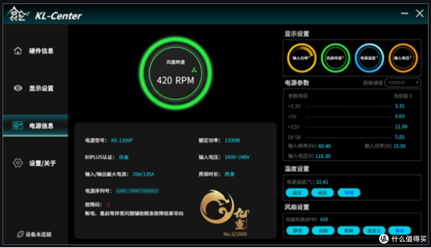Click the +12V reading "11.99"
The image size is (431, 248).
(401, 127)
